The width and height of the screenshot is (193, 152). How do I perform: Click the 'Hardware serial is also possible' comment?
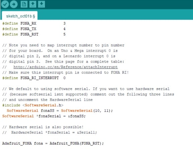coord(43,127)
